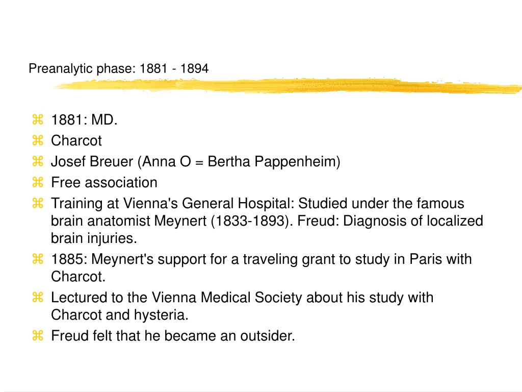Click the bullet icon next to Charcot
Image resolution: width=522 pixels, height=392 pixels.
coord(38,140)
